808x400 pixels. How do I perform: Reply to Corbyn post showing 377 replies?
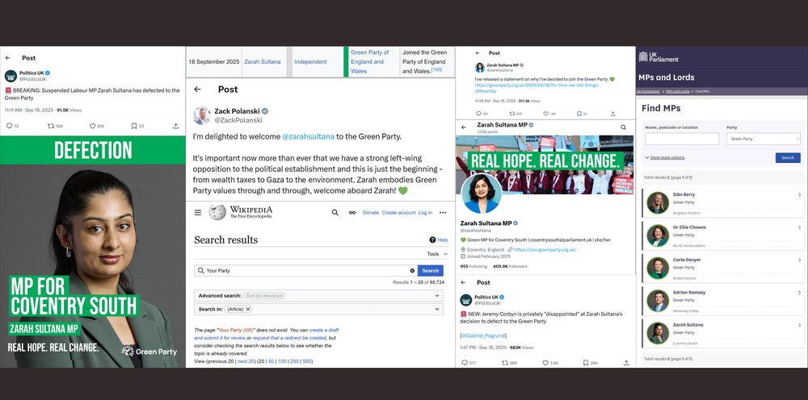[465, 362]
